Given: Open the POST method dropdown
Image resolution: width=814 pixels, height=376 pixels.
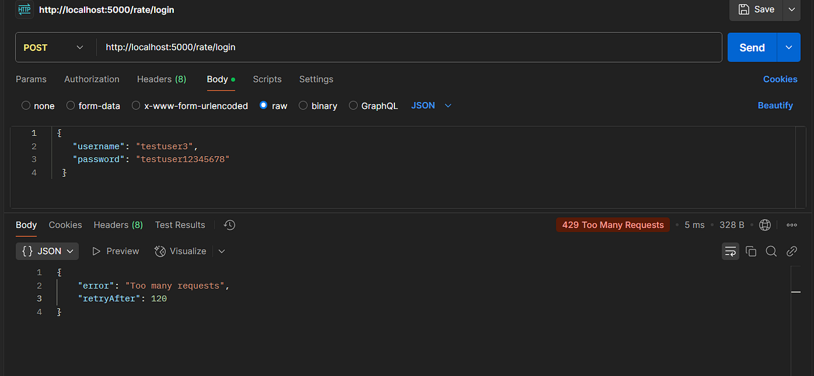Looking at the screenshot, I should [x=55, y=47].
